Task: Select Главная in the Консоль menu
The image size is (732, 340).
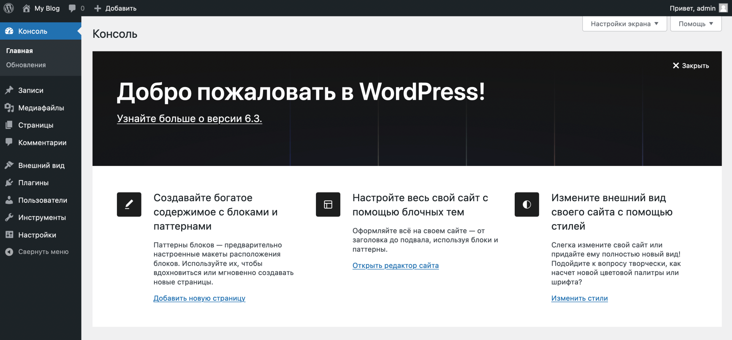Action: (20, 50)
